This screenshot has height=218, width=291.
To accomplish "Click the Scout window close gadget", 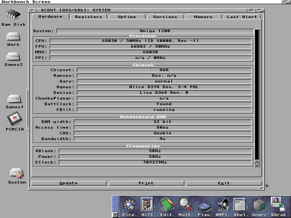I will click(x=33, y=10).
